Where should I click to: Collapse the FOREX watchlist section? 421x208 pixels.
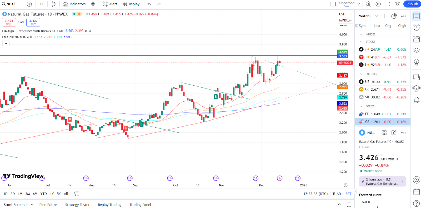pos(361,106)
